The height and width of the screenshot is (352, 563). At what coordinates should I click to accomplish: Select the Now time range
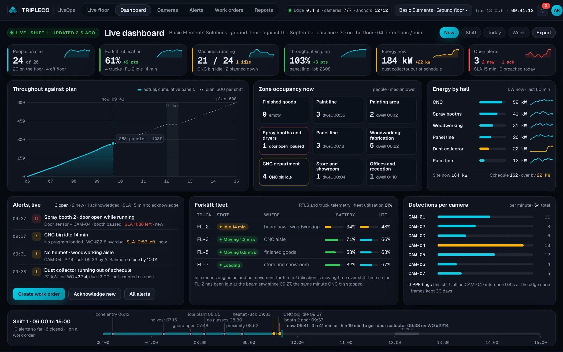pos(449,33)
